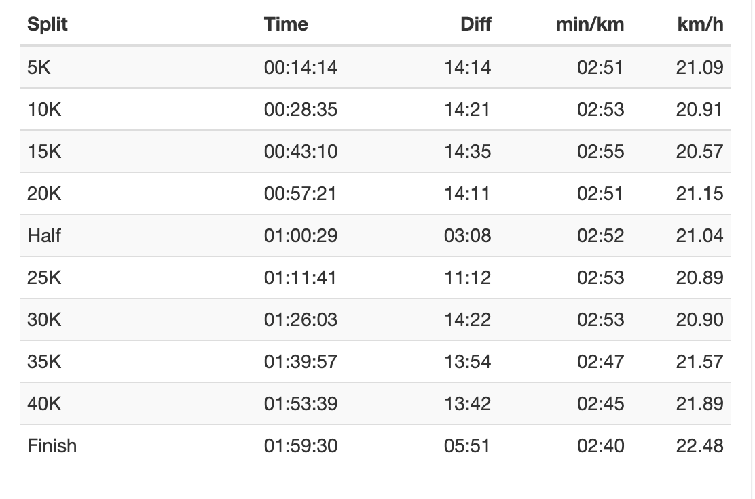Click the 25K diff value 11:12
Screen dimensions: 755x499
tap(467, 277)
